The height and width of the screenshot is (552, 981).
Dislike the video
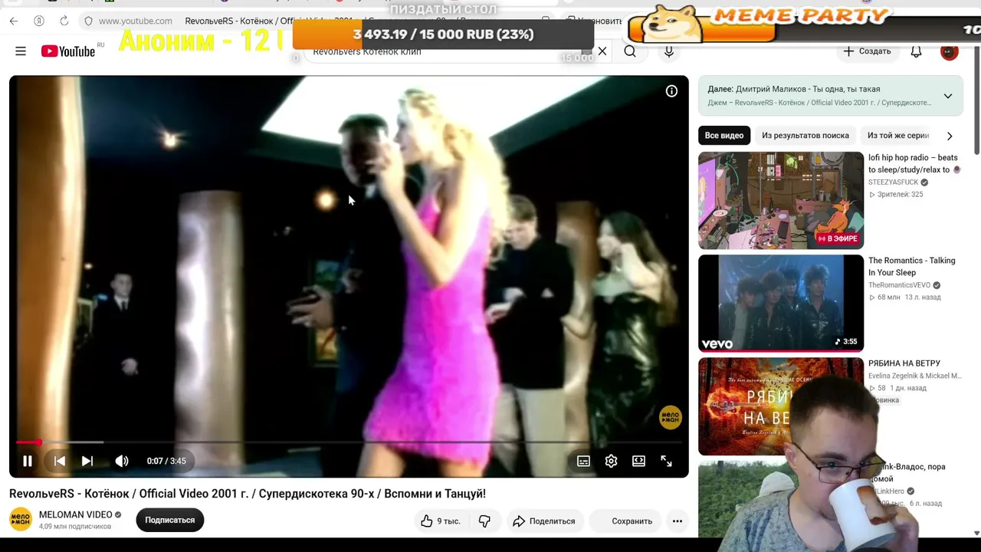(484, 521)
